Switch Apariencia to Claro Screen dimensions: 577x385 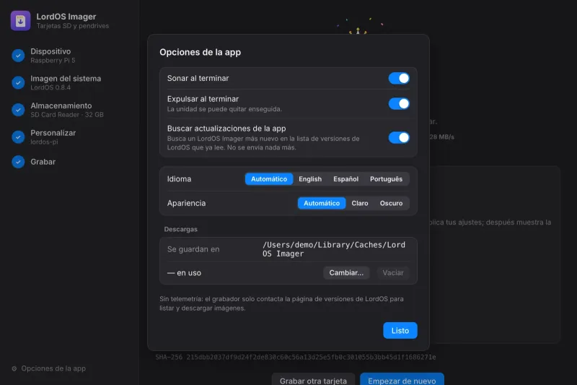[x=360, y=204]
